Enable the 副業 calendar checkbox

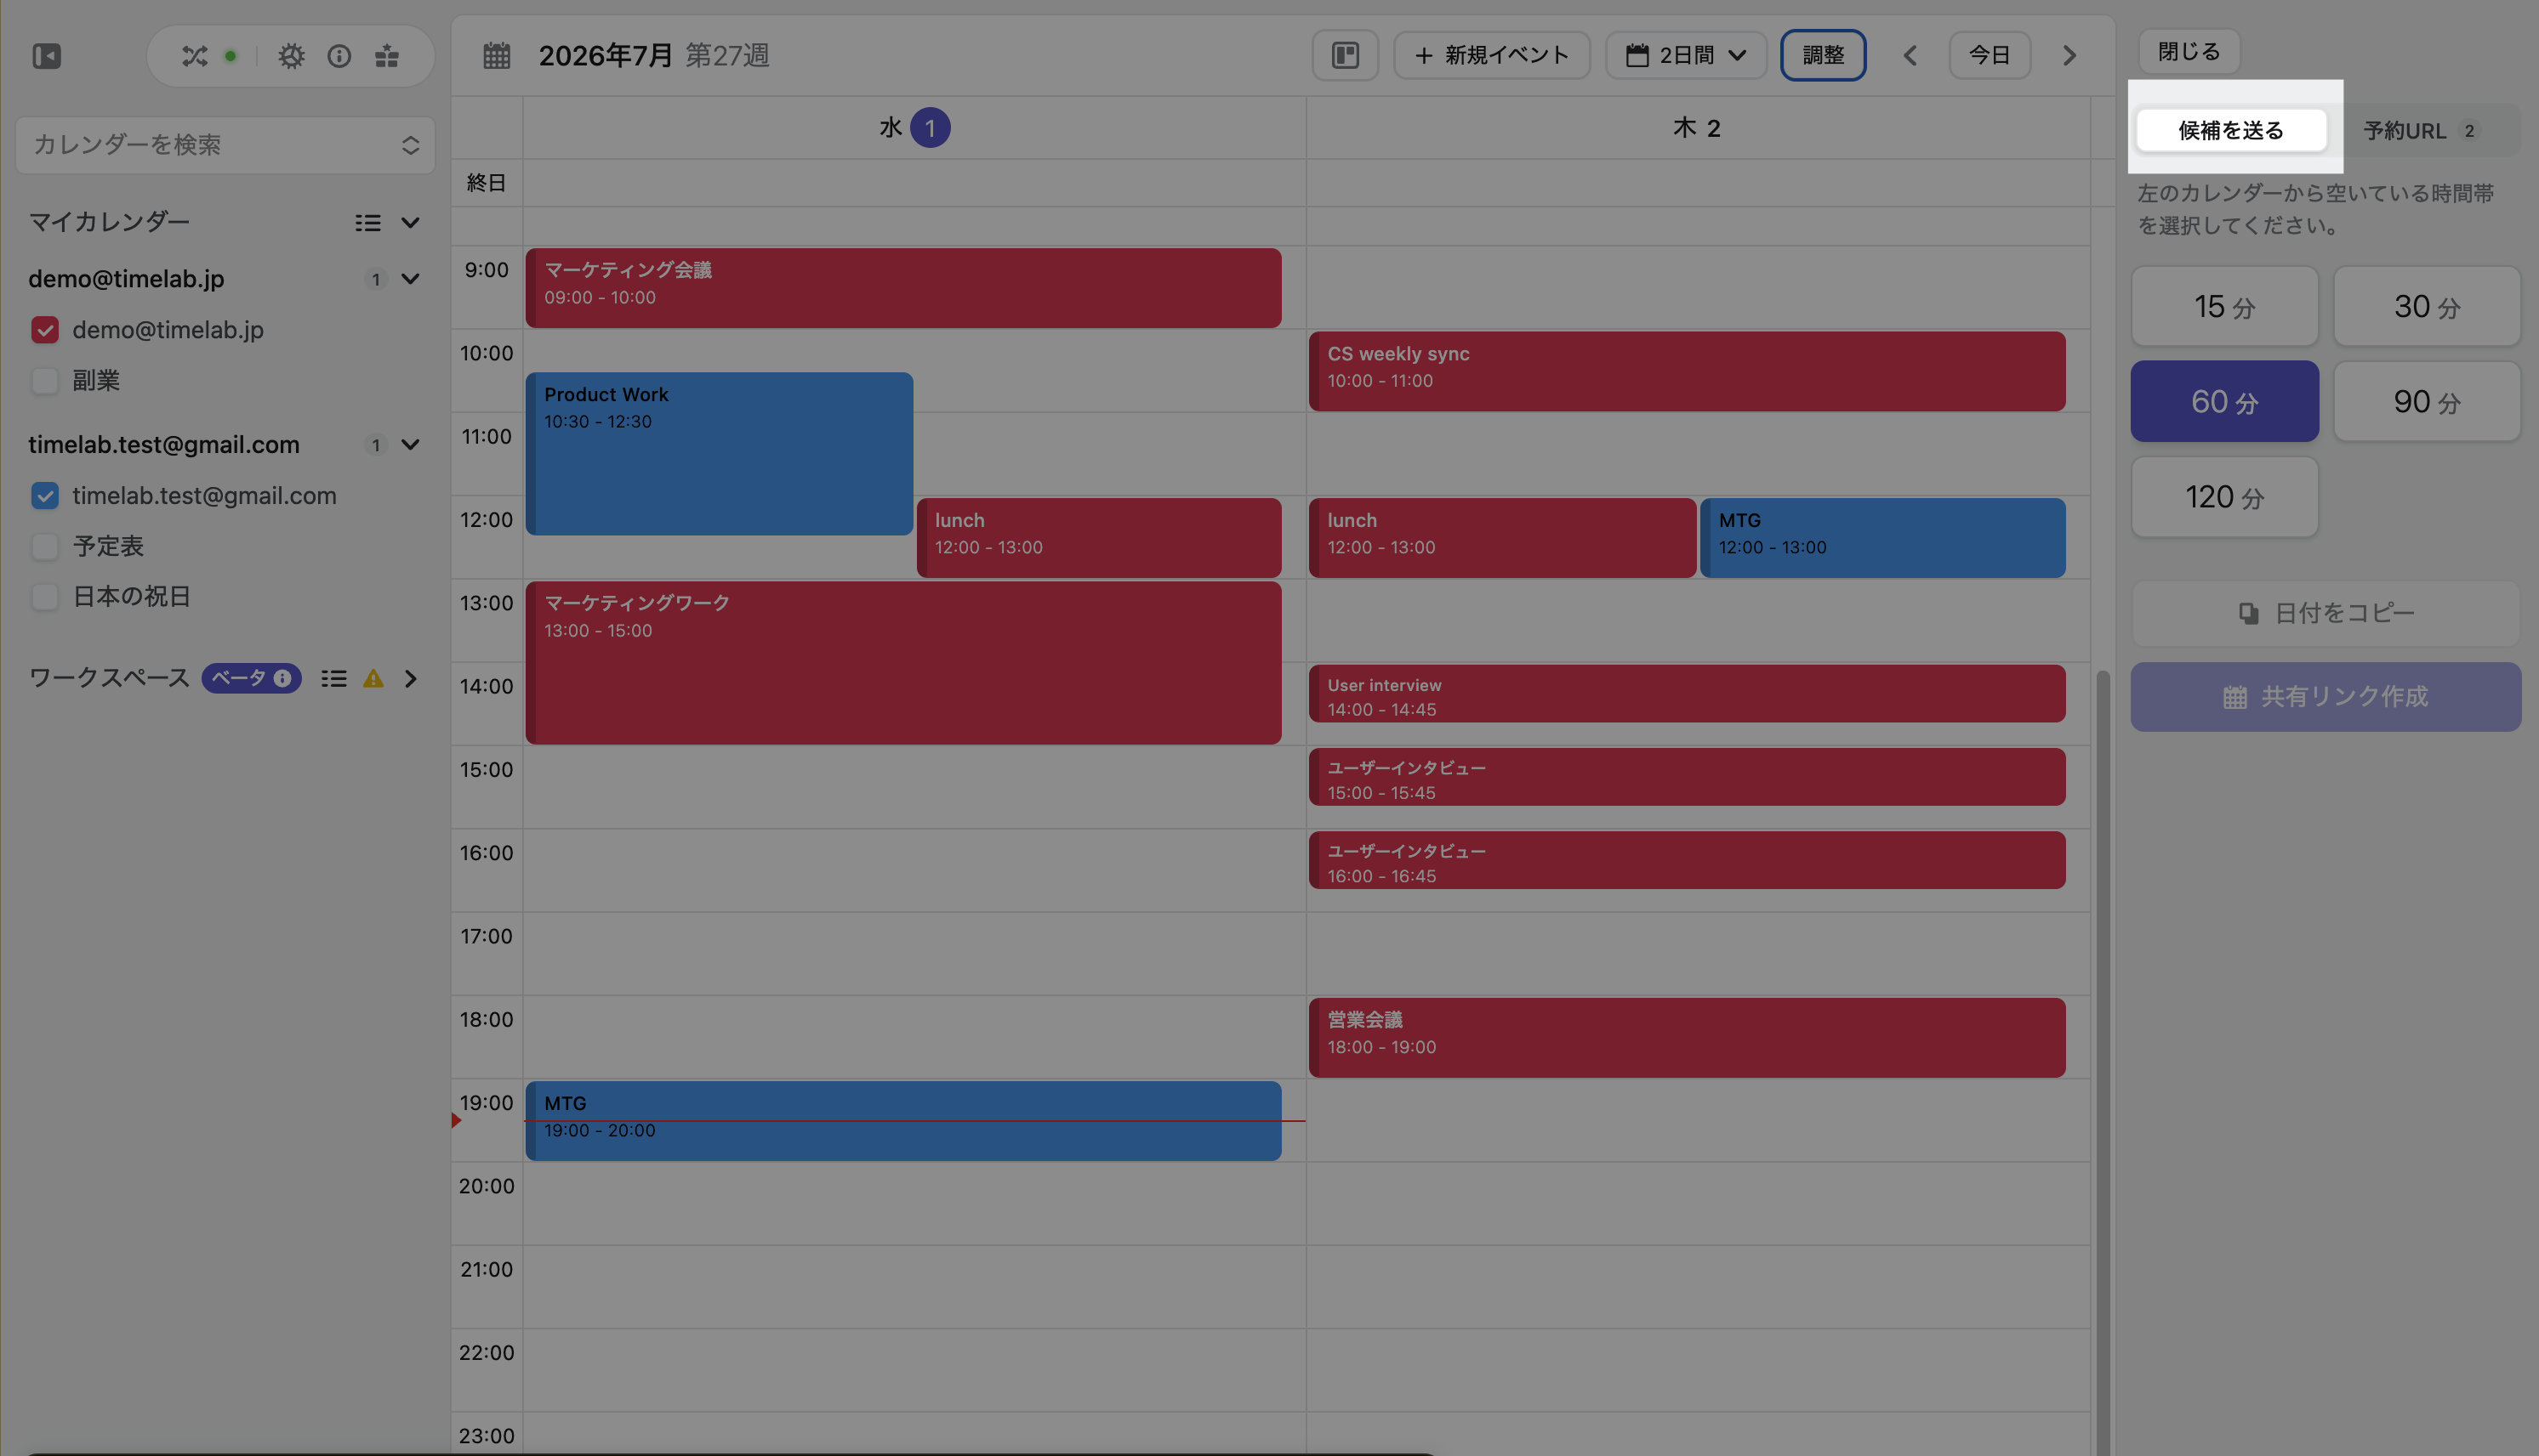(x=45, y=381)
